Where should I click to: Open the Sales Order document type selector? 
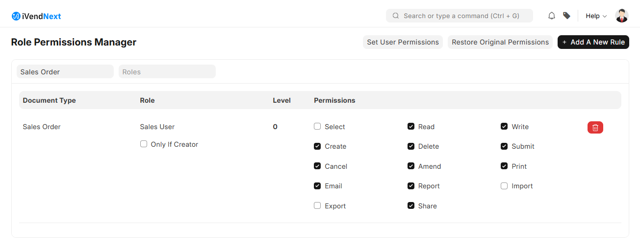click(65, 71)
